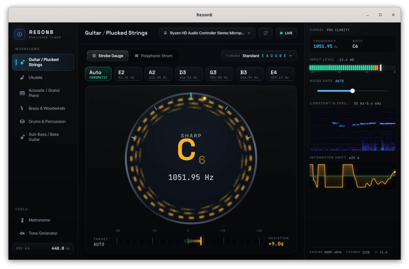
Task: Maximize the Reson8 window
Action: (x=381, y=15)
